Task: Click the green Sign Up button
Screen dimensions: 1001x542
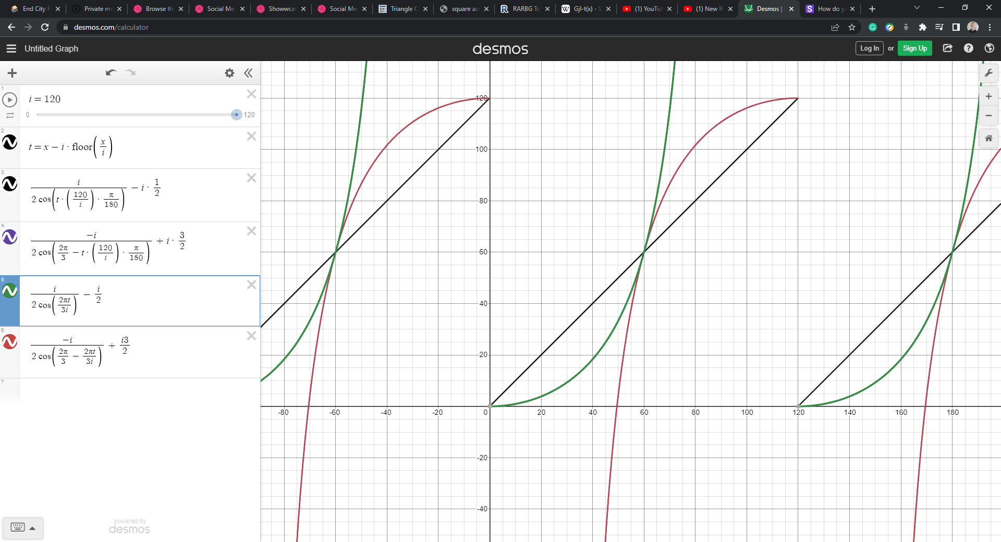Action: (914, 48)
